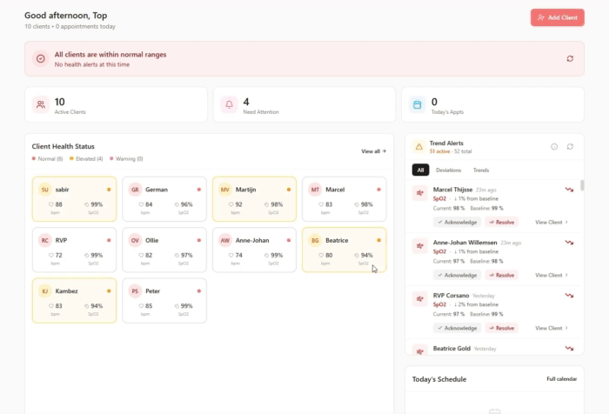The width and height of the screenshot is (609, 414).
Task: Switch to the Deviations tab
Action: point(448,170)
